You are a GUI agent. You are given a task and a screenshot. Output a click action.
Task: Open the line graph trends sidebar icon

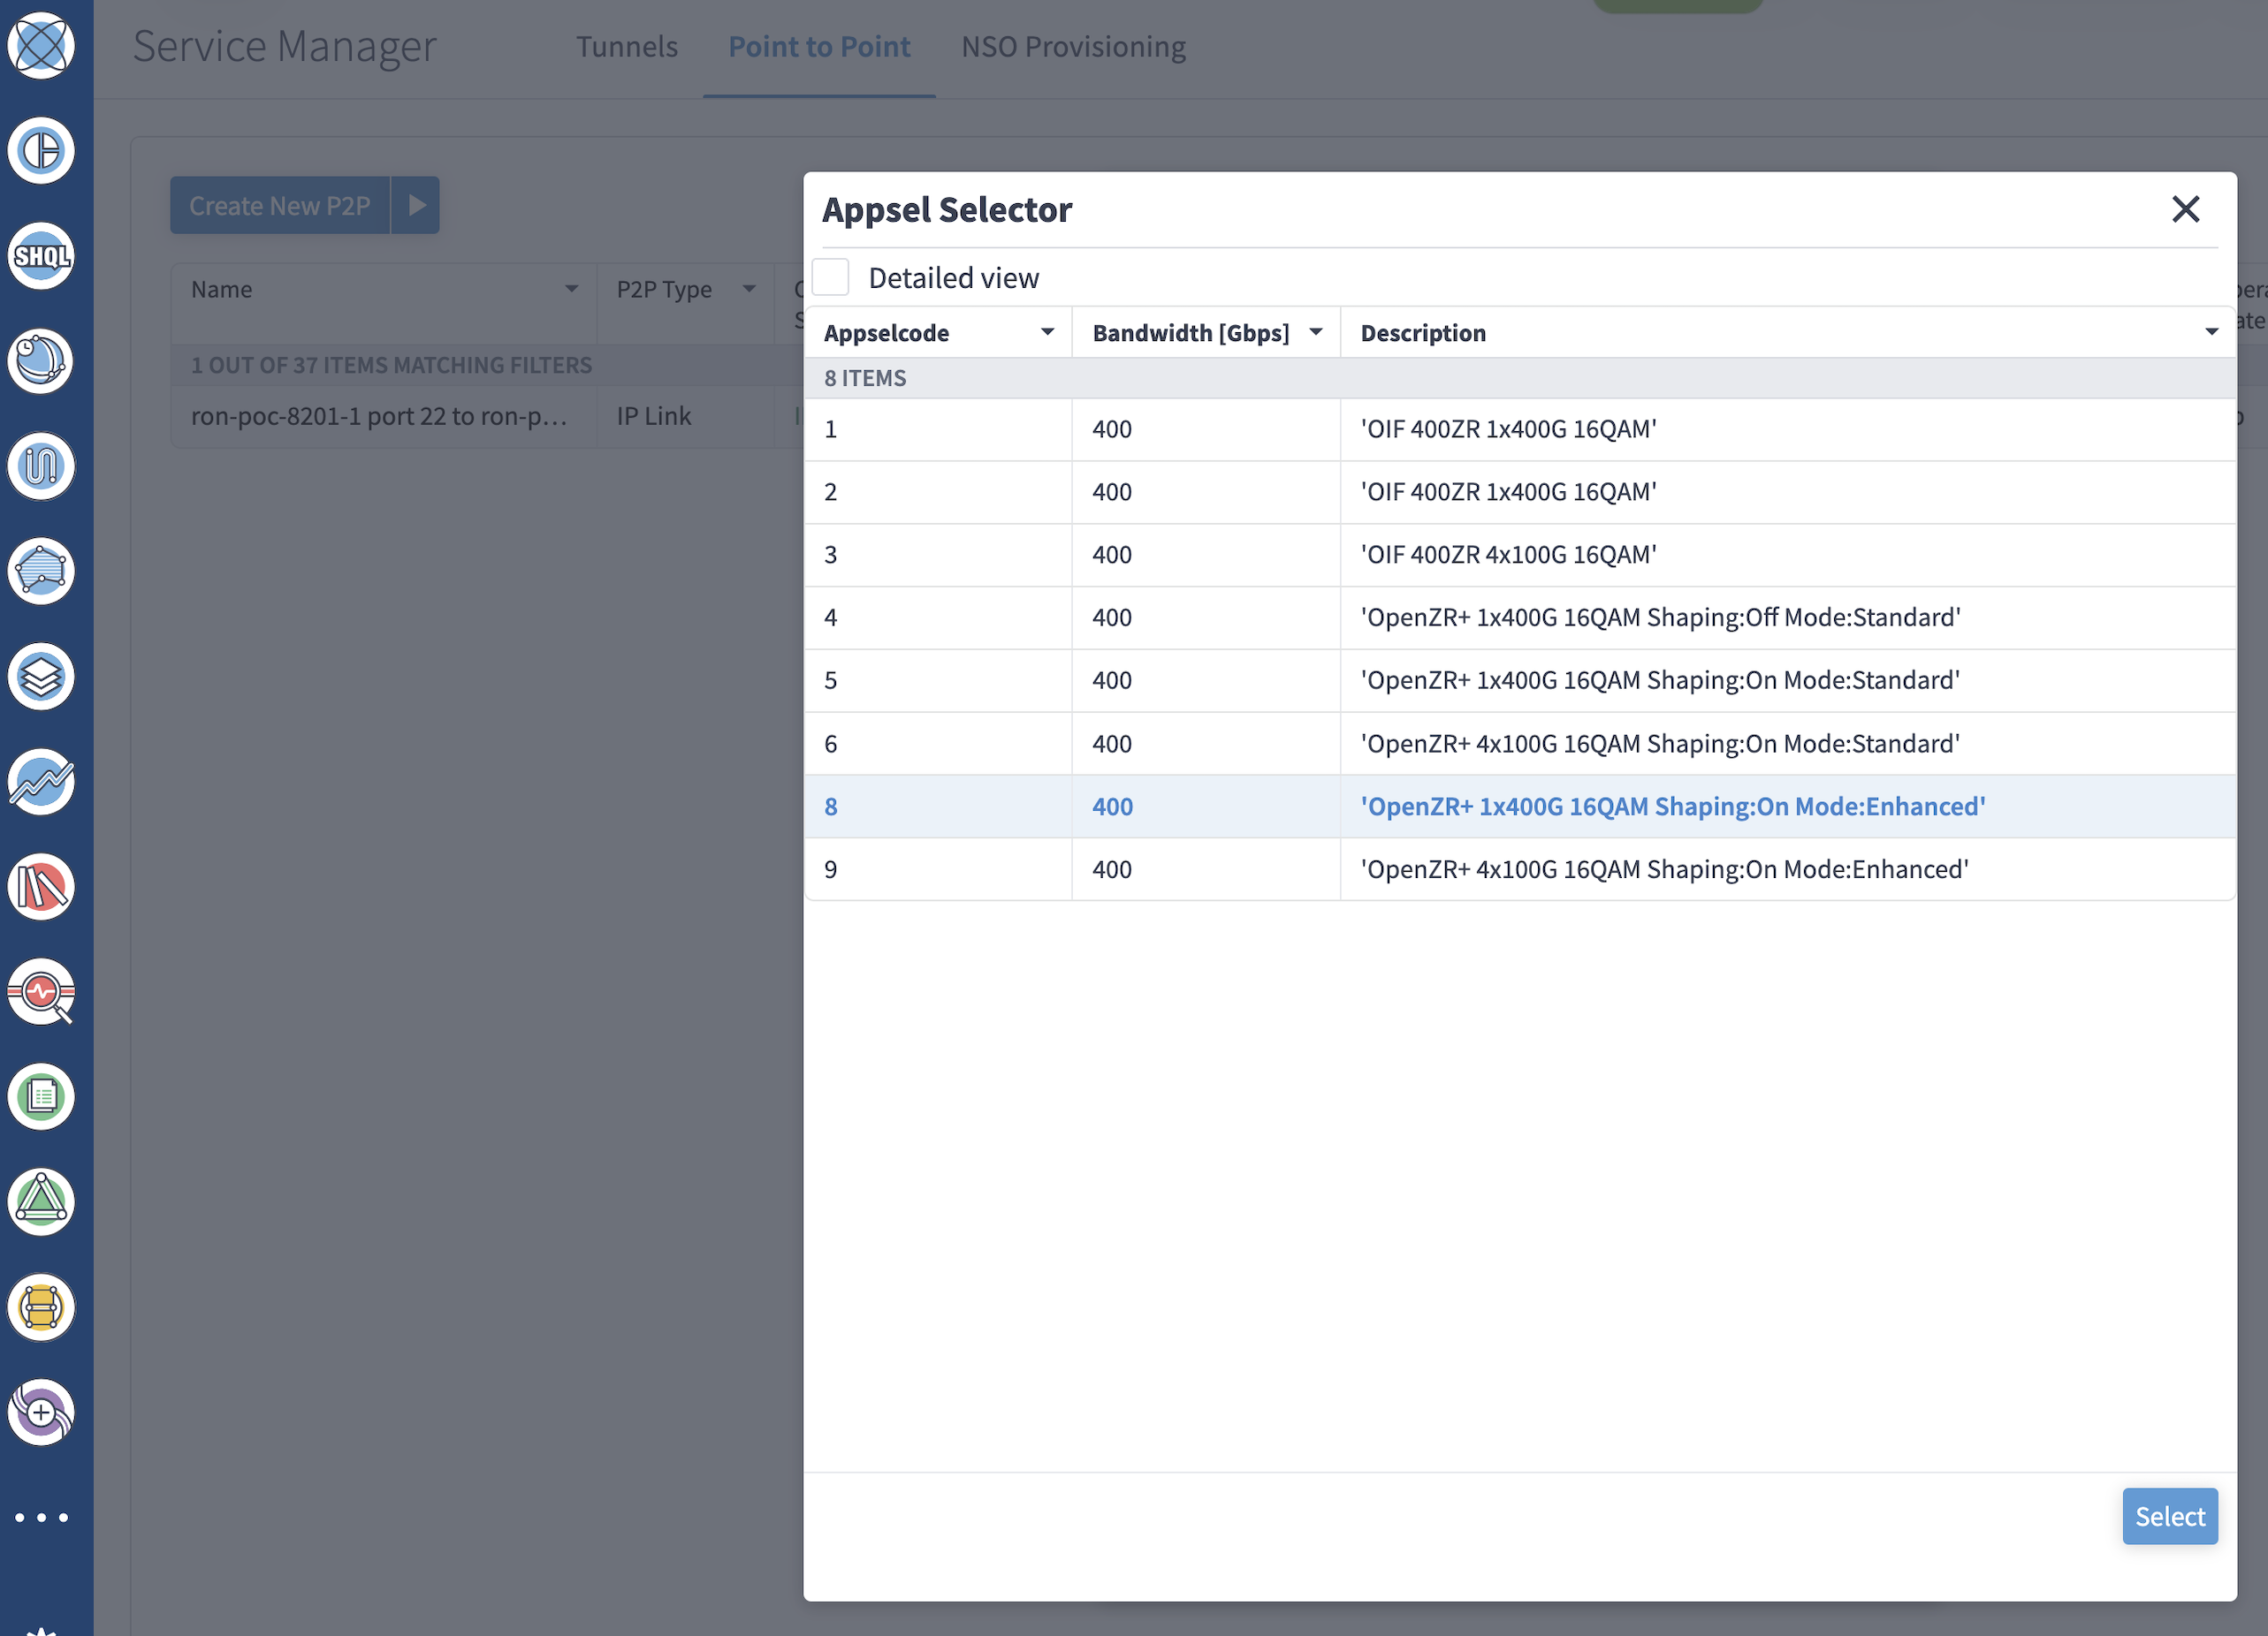(x=41, y=782)
